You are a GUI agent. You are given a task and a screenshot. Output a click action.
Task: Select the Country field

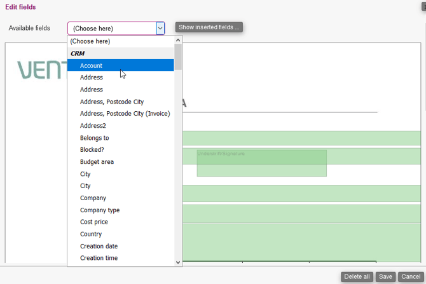(x=121, y=234)
